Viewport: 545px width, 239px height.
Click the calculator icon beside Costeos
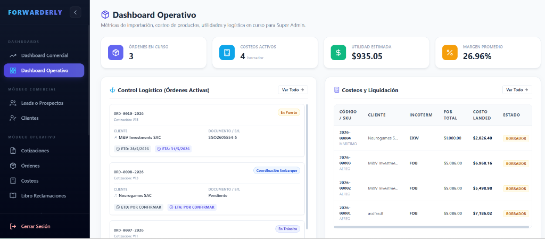13,180
